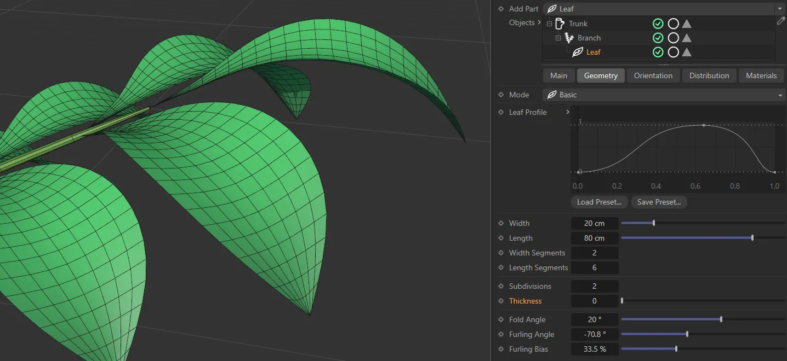Click the Load Preset button
Image resolution: width=787 pixels, height=361 pixels.
(x=598, y=202)
